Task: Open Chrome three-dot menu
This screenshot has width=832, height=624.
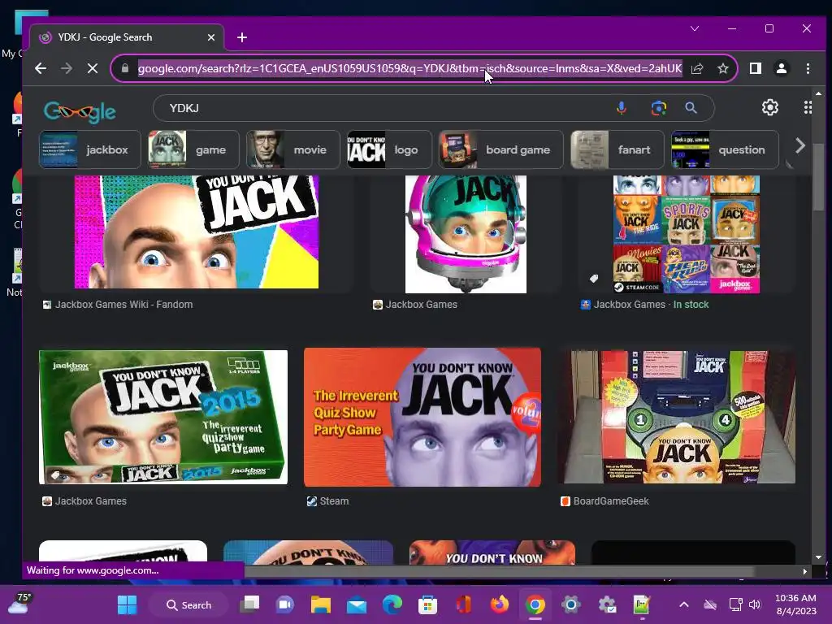Action: [x=808, y=68]
